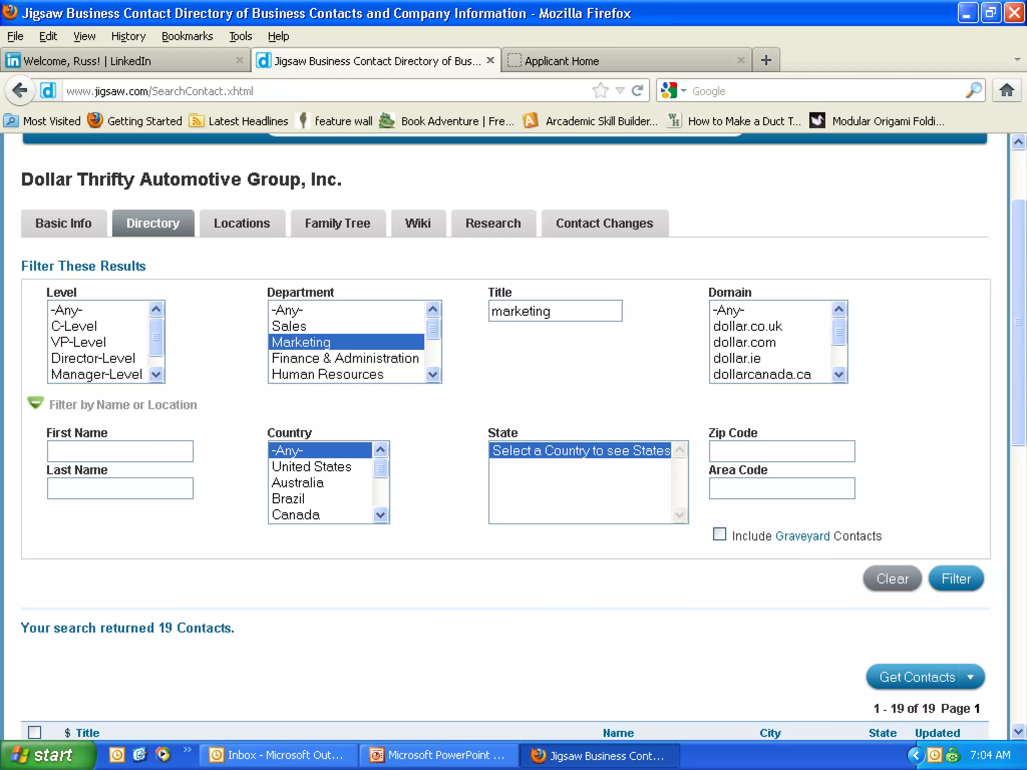
Task: Switch to the Family Tree tab
Action: coord(337,223)
